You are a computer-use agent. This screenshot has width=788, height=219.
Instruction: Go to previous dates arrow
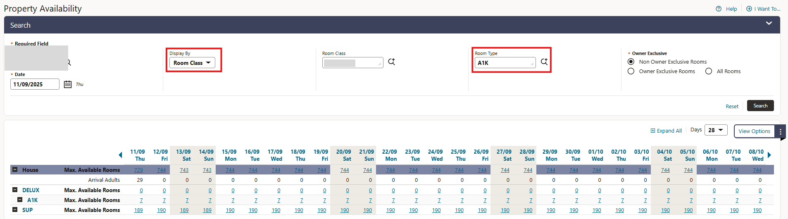click(120, 155)
